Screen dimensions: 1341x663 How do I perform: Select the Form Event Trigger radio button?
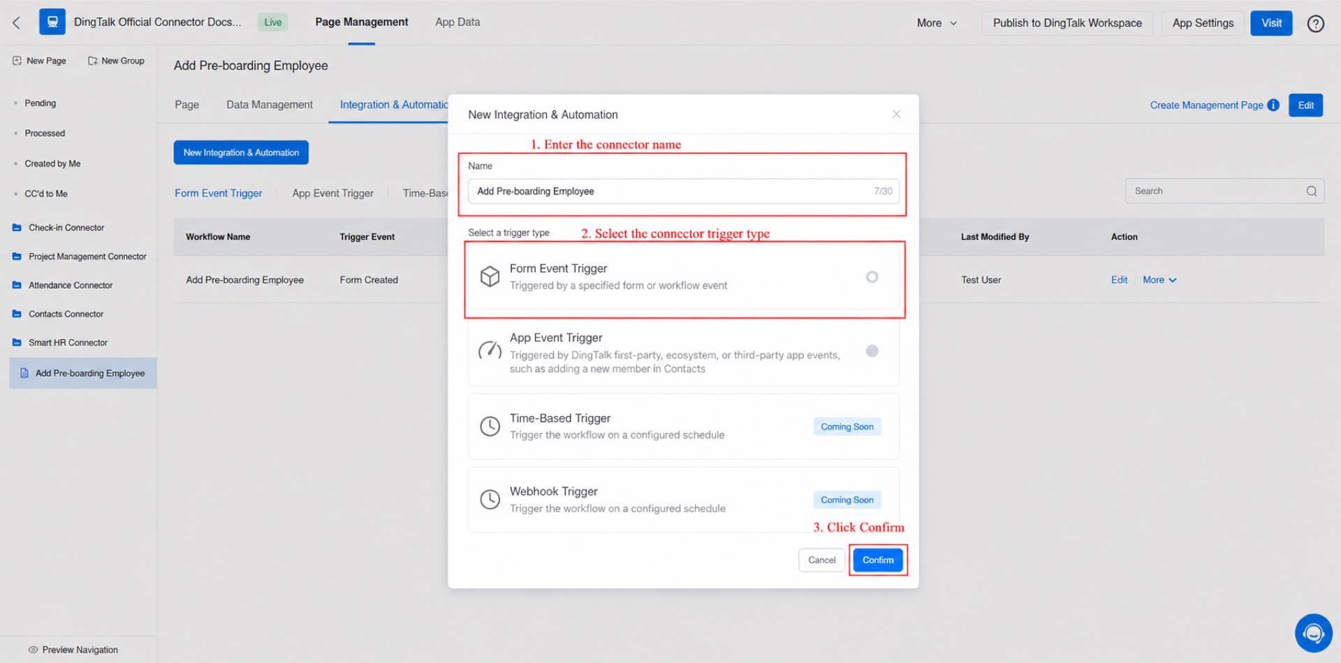pos(872,277)
